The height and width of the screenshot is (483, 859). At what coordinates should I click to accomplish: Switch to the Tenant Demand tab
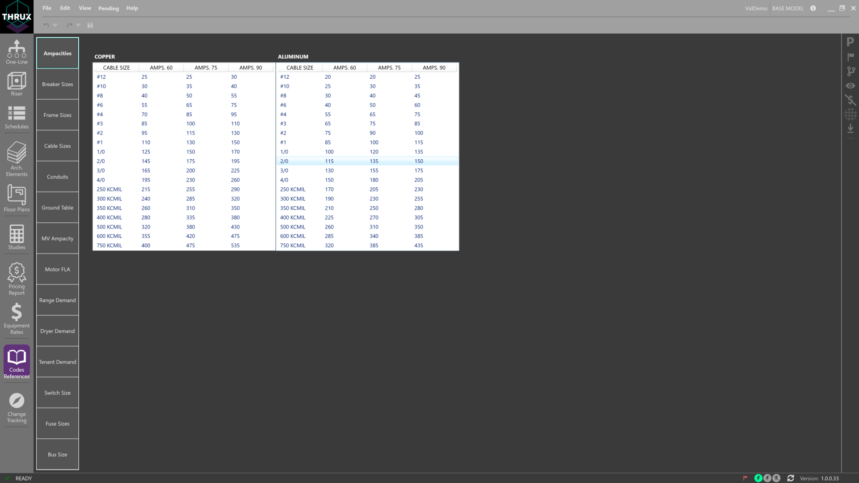pos(57,362)
